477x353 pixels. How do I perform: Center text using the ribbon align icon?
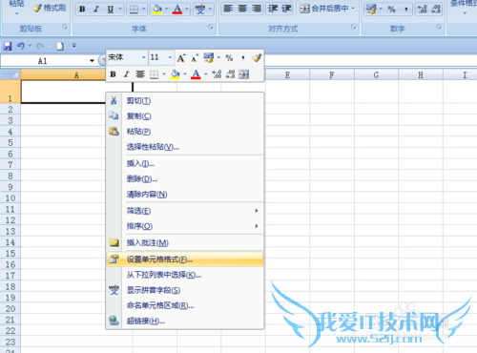click(242, 9)
